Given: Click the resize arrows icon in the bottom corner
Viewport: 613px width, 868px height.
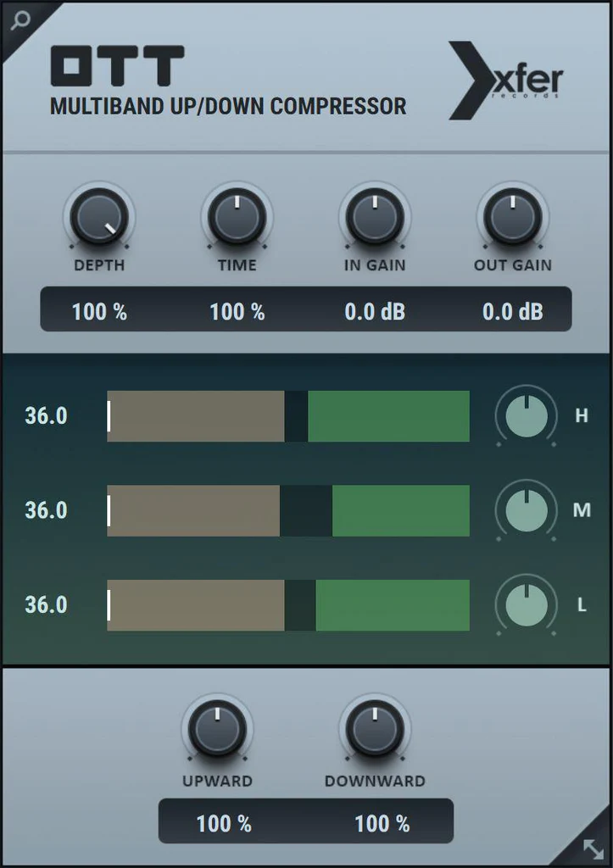Looking at the screenshot, I should [x=593, y=849].
